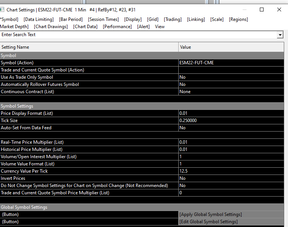Viewport: 288px width, 227px height.
Task: Switch to the [Linking] tab
Action: 196,19
